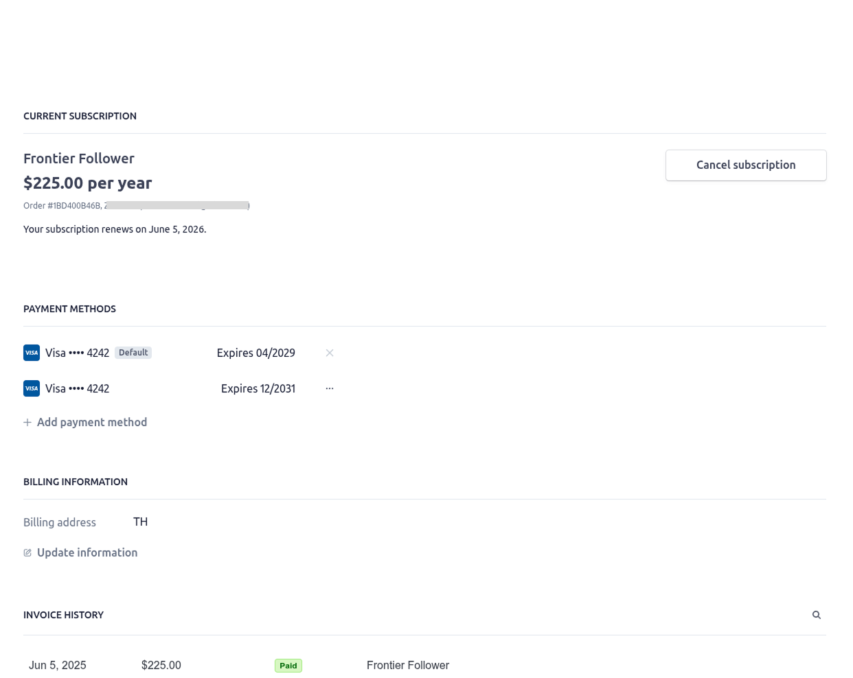Image resolution: width=853 pixels, height=678 pixels.
Task: Select the default Visa 4242 card number text
Action: click(78, 353)
